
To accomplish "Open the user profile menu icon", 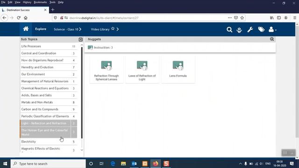I will click(x=272, y=29).
